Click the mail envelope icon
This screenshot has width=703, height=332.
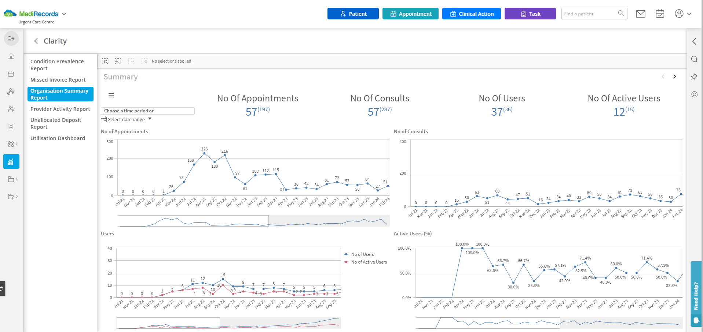tap(640, 14)
